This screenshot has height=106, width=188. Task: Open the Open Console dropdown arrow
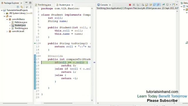click(177, 5)
